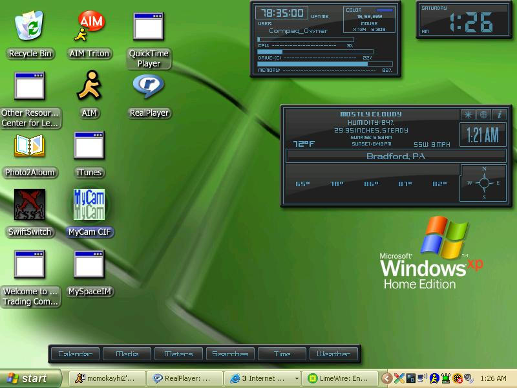Select the Photo2Album desktop icon
Image resolution: width=517 pixels, height=388 pixels.
click(29, 145)
